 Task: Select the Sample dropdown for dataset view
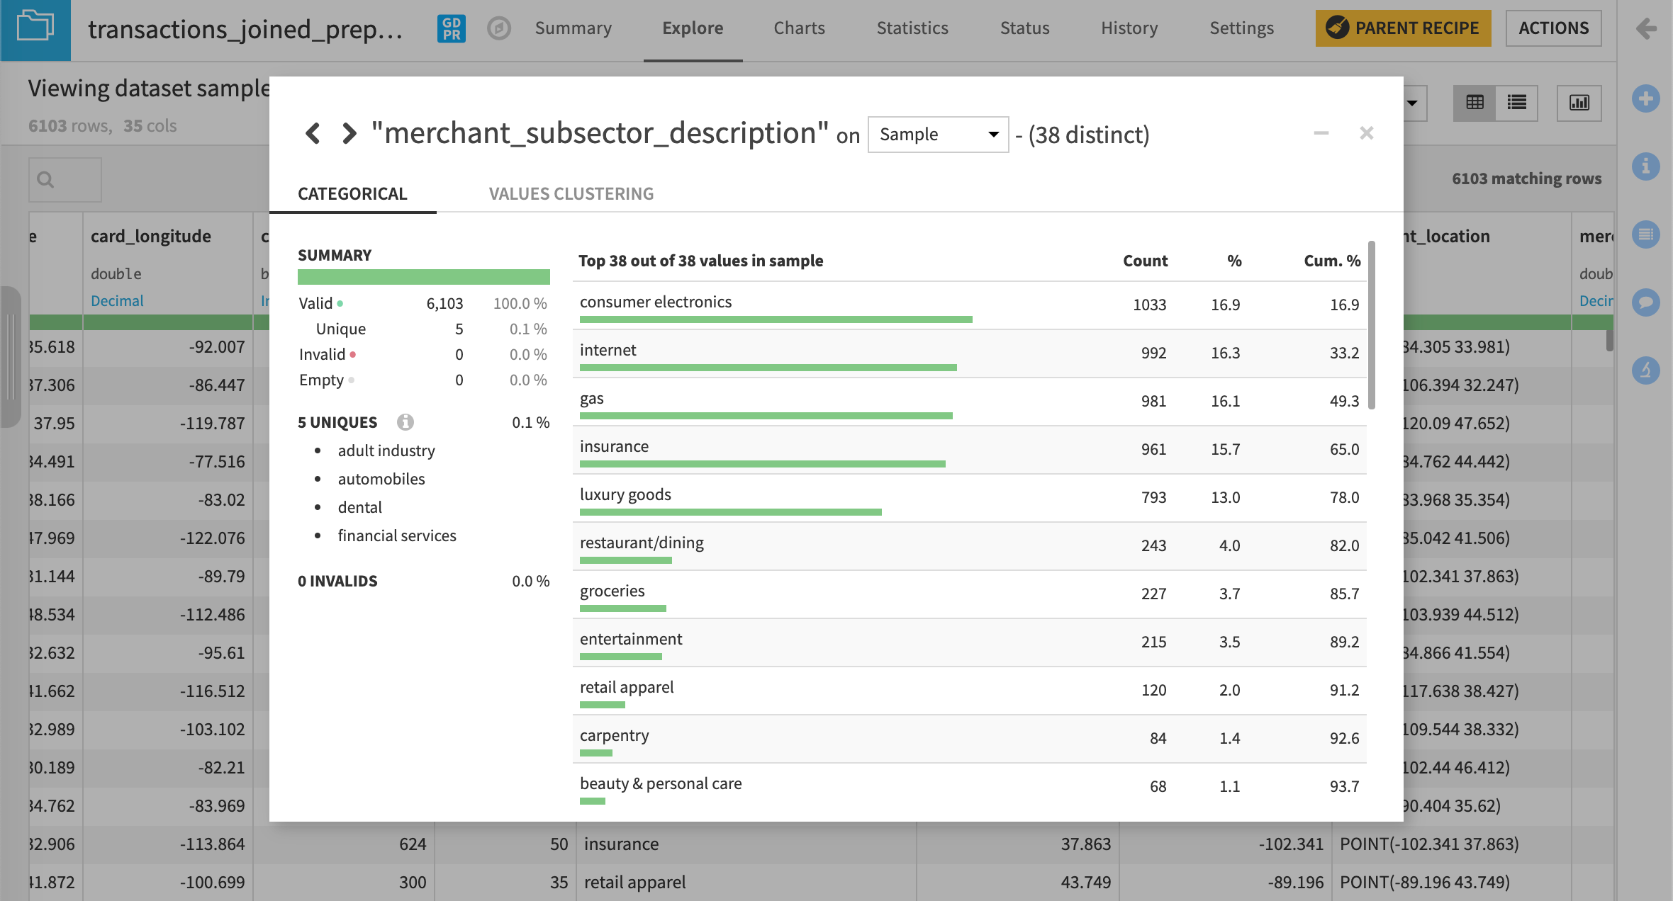point(937,135)
